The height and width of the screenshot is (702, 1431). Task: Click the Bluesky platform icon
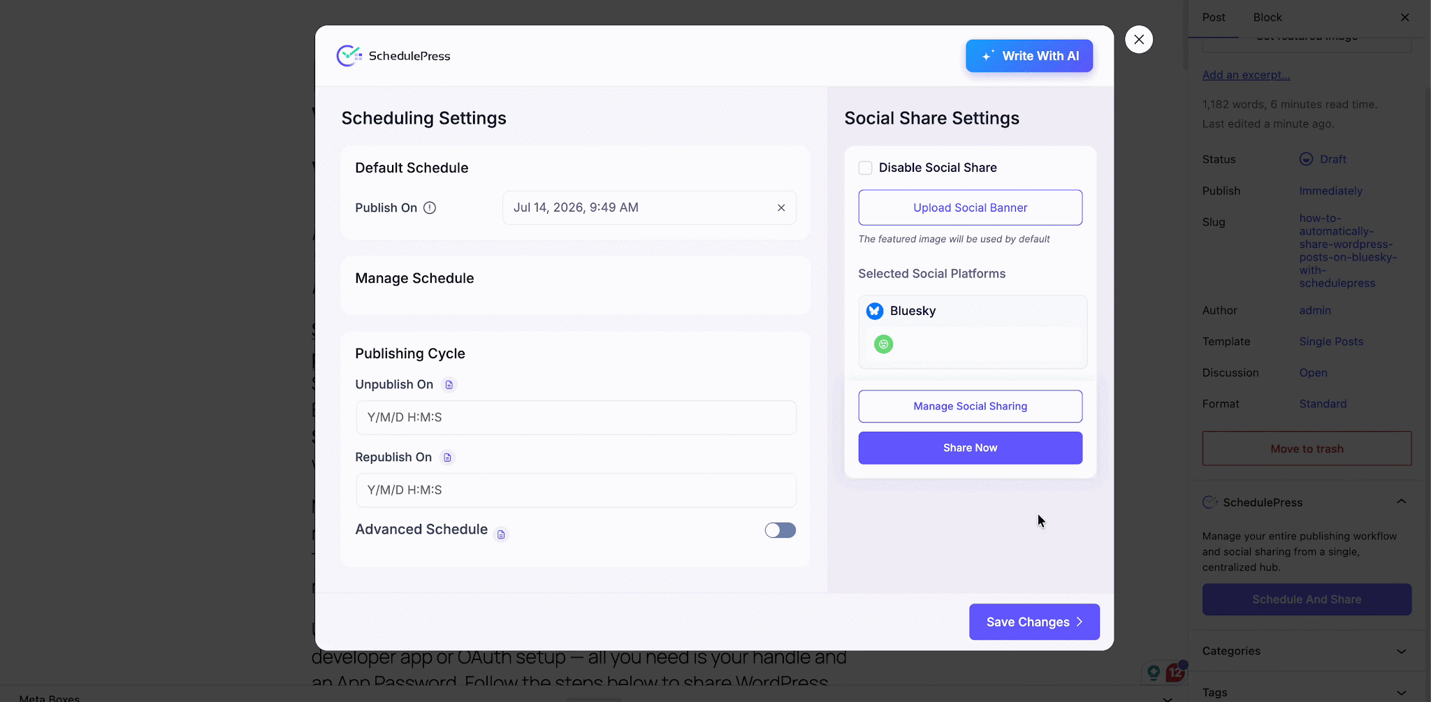tap(875, 311)
